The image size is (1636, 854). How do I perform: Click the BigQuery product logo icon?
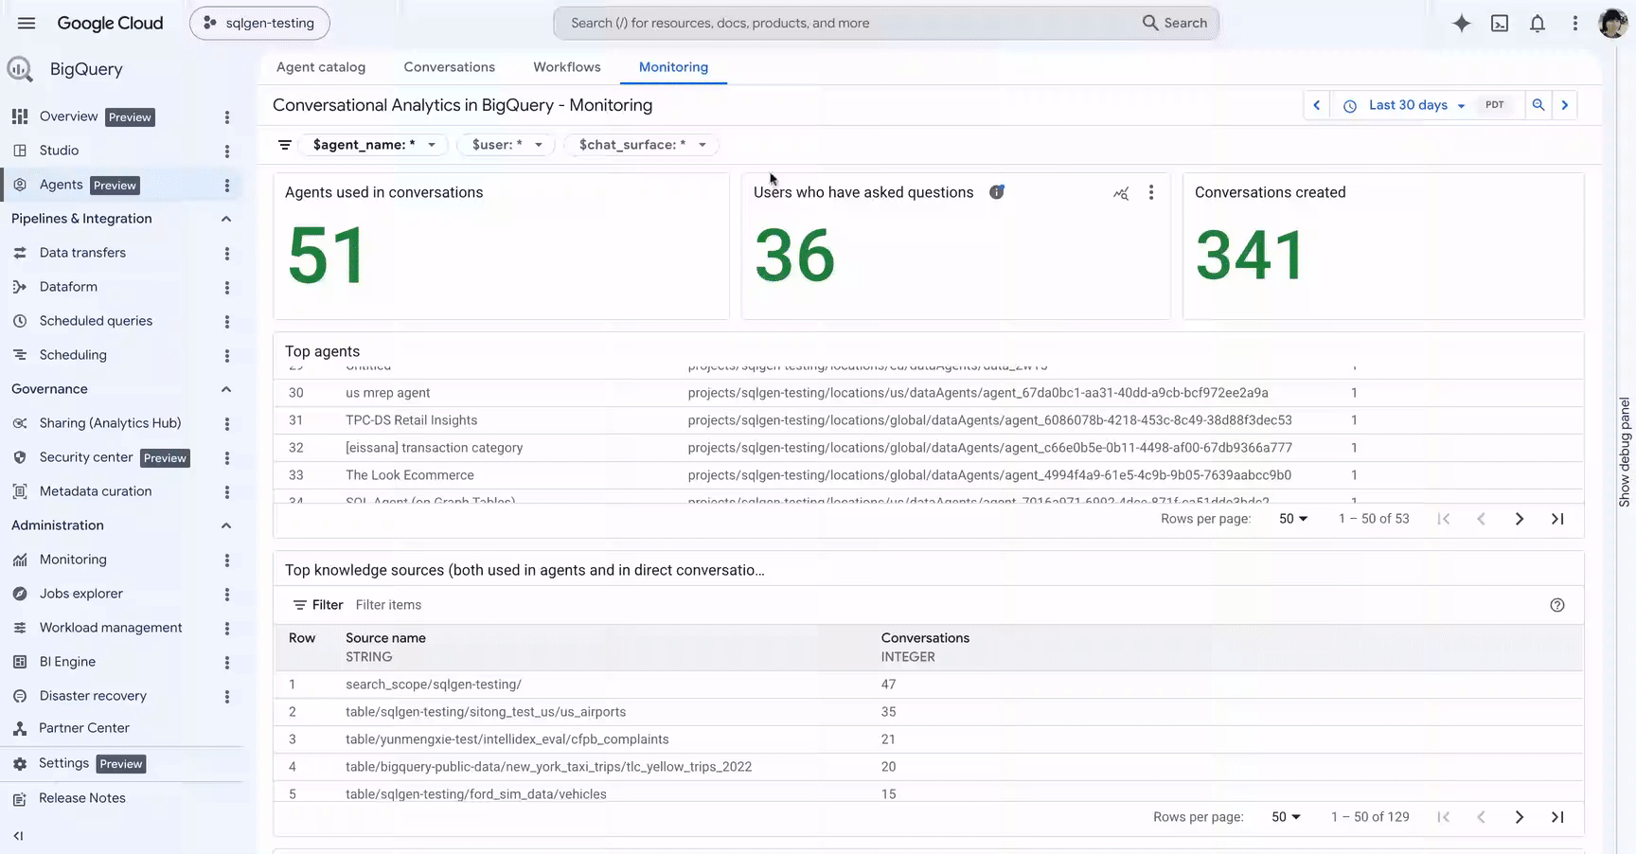[20, 69]
